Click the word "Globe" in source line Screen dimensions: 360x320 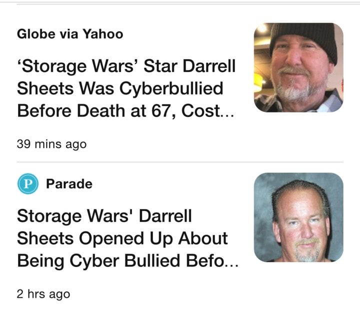click(x=33, y=34)
